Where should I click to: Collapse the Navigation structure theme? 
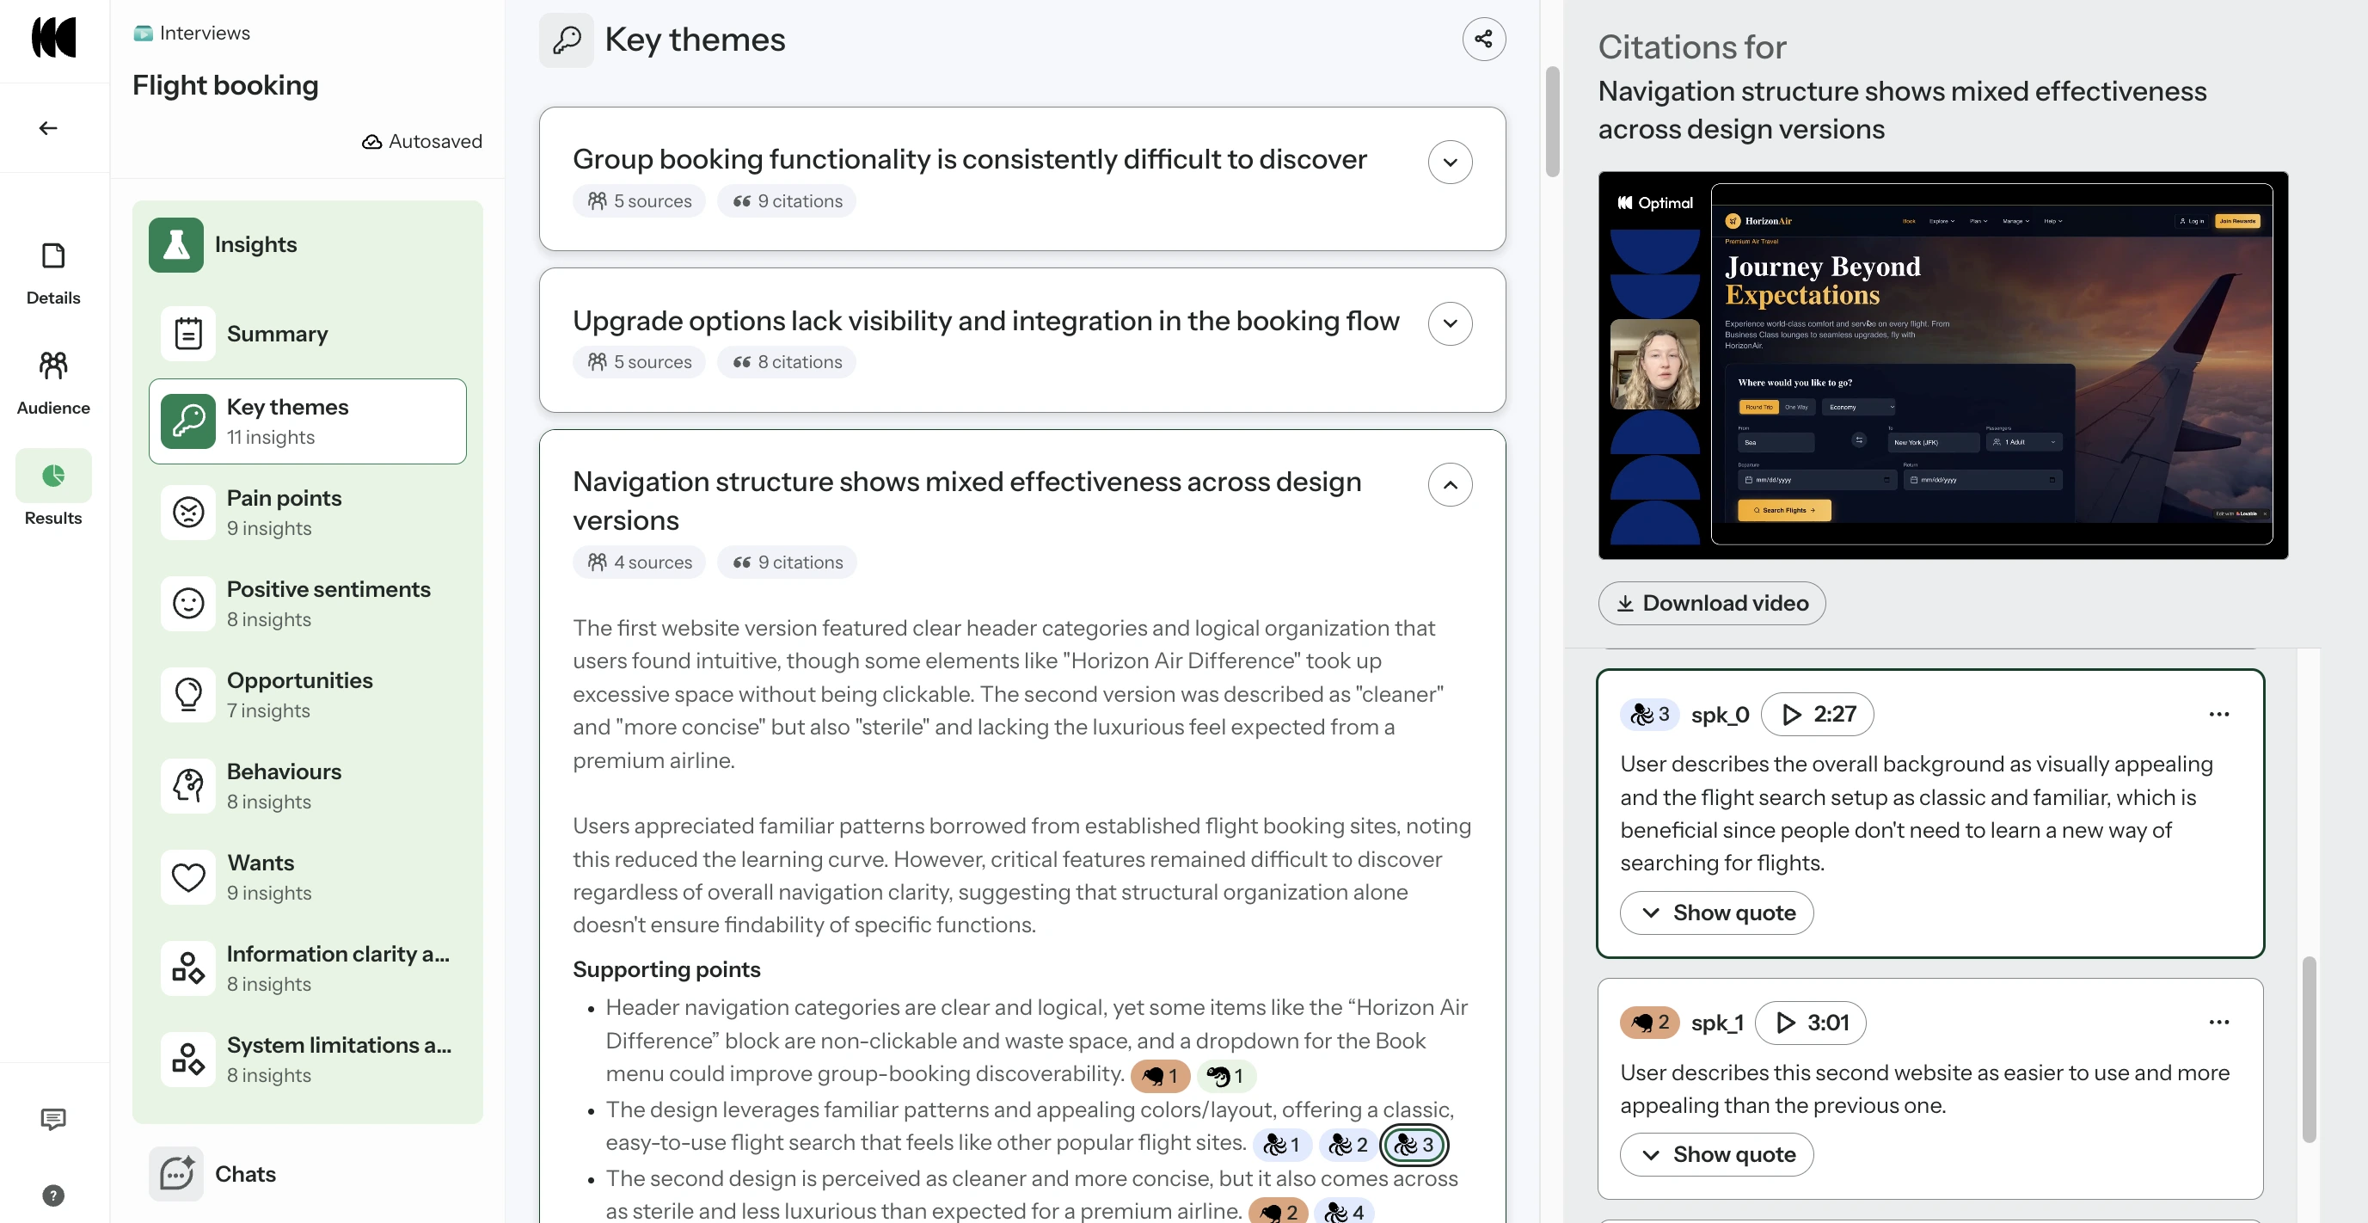point(1450,484)
